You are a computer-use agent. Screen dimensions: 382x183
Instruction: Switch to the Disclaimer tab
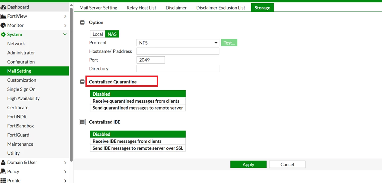click(x=176, y=8)
